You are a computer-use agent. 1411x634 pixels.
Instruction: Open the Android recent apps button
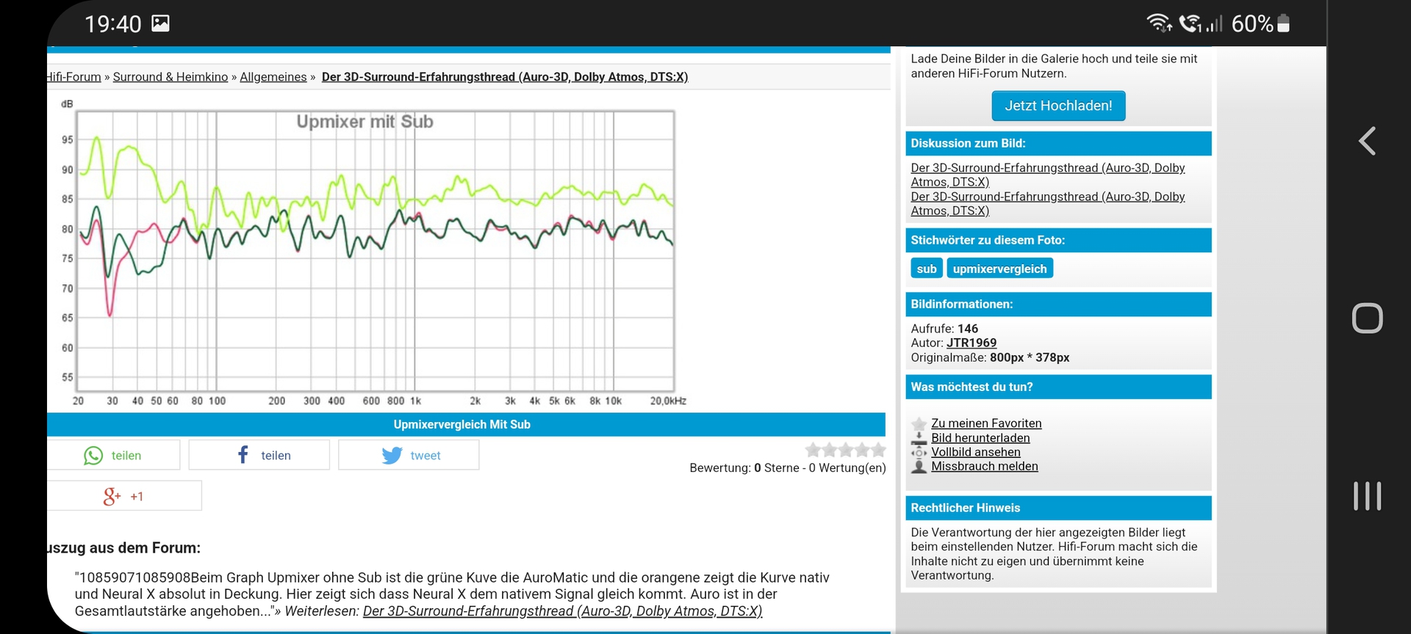(1367, 496)
